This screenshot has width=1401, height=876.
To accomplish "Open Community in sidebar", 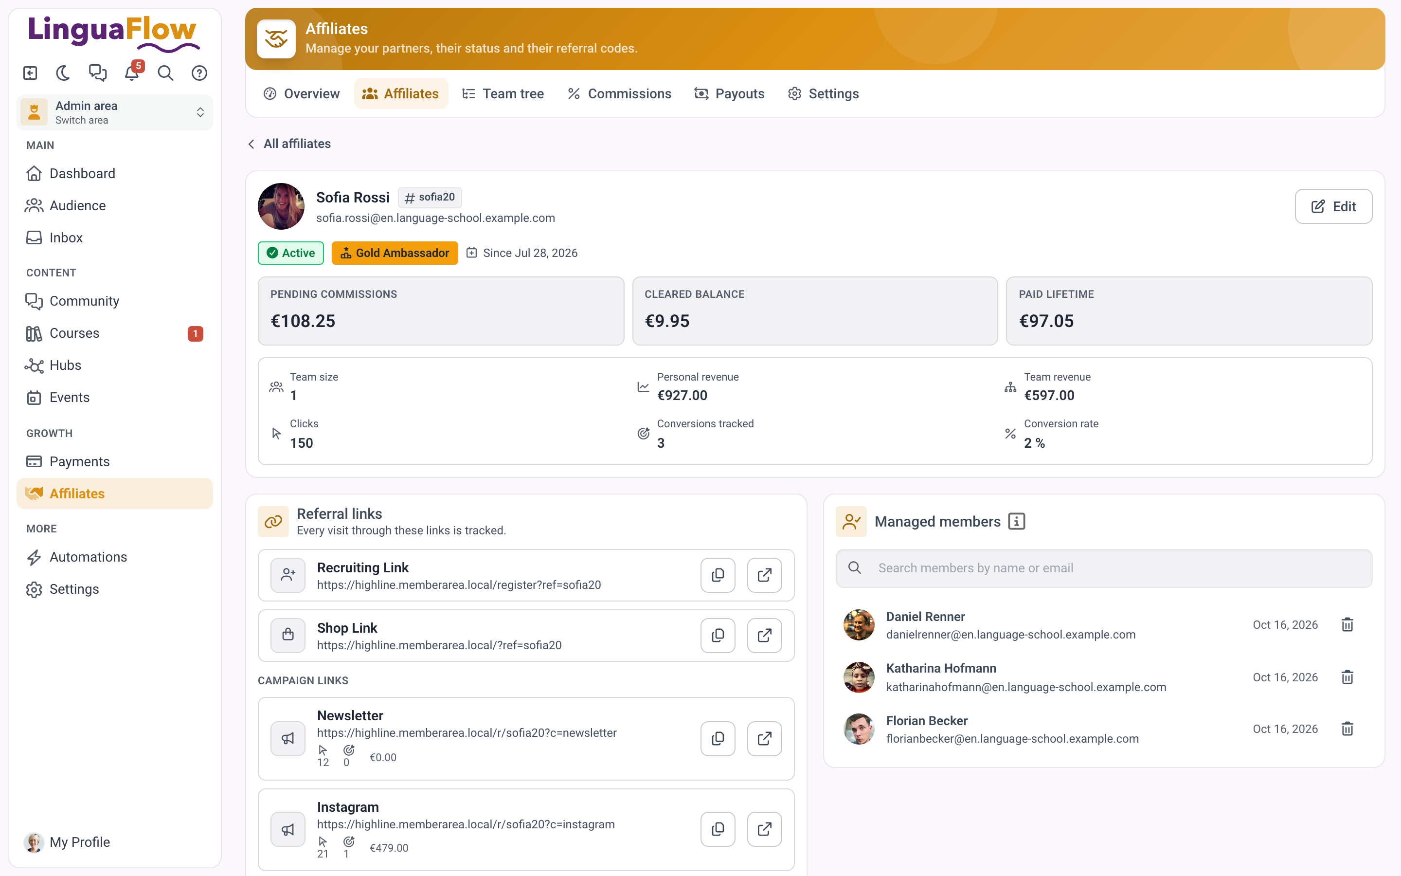I will [x=115, y=301].
